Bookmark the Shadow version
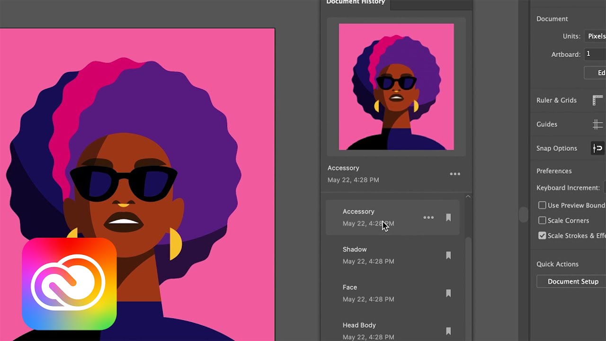The height and width of the screenshot is (341, 606). 448,255
